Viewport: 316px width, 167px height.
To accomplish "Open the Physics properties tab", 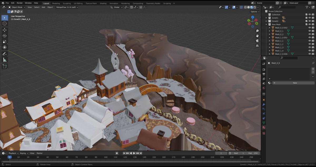I will coord(264,114).
